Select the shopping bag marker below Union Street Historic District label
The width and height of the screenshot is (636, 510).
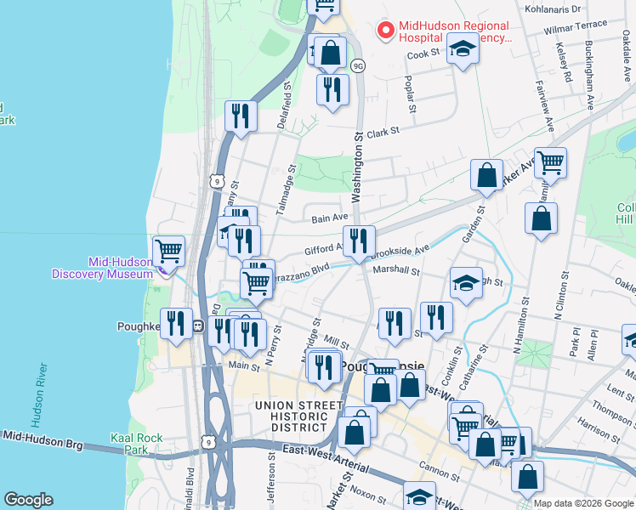tap(354, 435)
